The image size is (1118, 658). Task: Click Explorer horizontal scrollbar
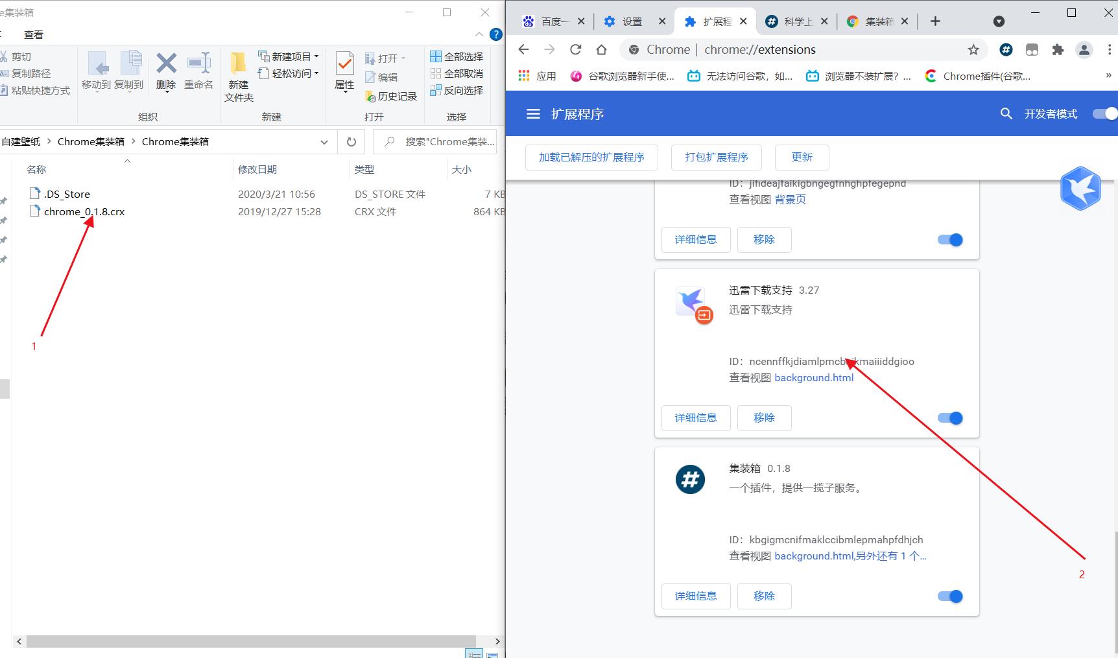pos(252,641)
